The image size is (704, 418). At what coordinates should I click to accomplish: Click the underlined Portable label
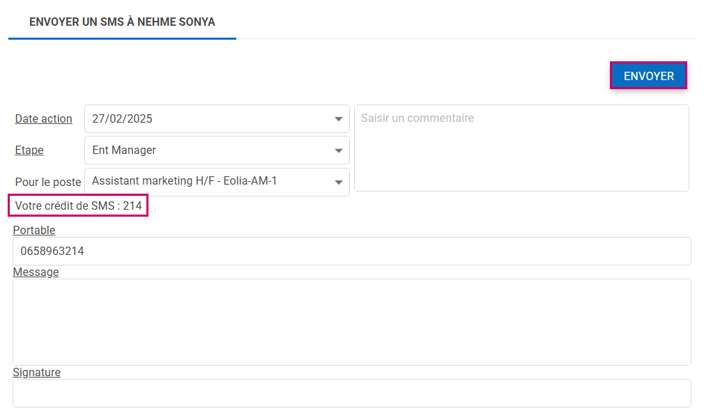pos(34,230)
